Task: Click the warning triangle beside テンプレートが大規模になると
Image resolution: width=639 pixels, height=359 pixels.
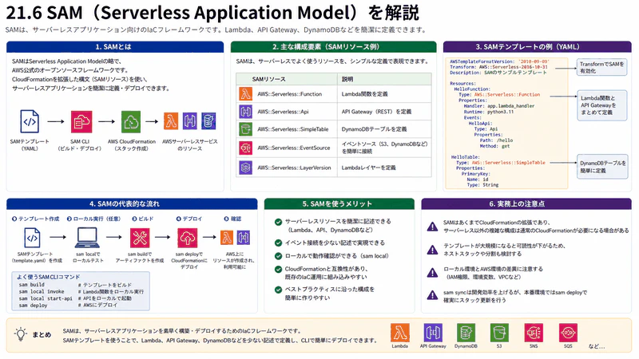Action: (432, 250)
